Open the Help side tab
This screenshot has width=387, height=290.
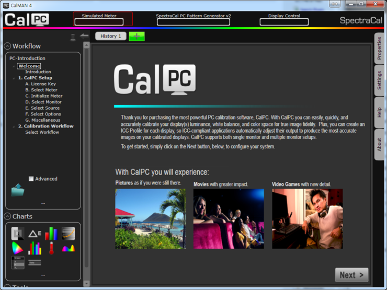click(379, 112)
